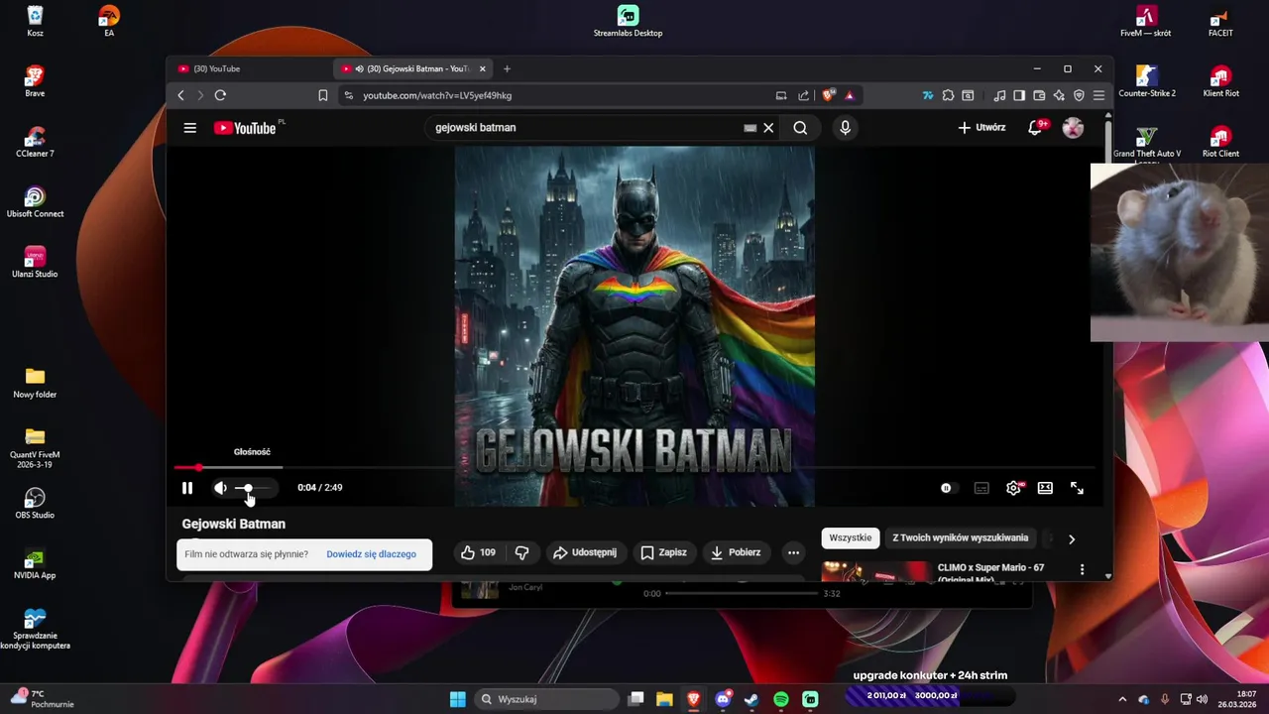
Task: Open options for the CLIMO x Super Mario video
Action: pos(1082,569)
